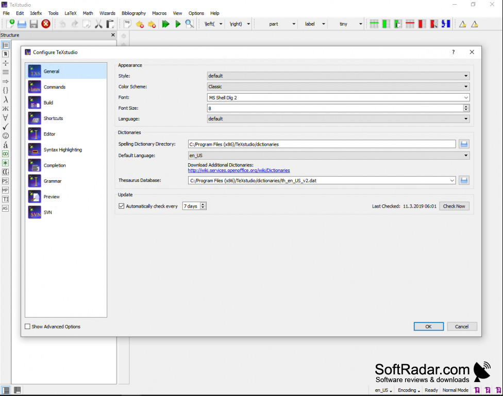The width and height of the screenshot is (503, 396).
Task: Open the log view toolbar icon
Action: tap(127, 24)
